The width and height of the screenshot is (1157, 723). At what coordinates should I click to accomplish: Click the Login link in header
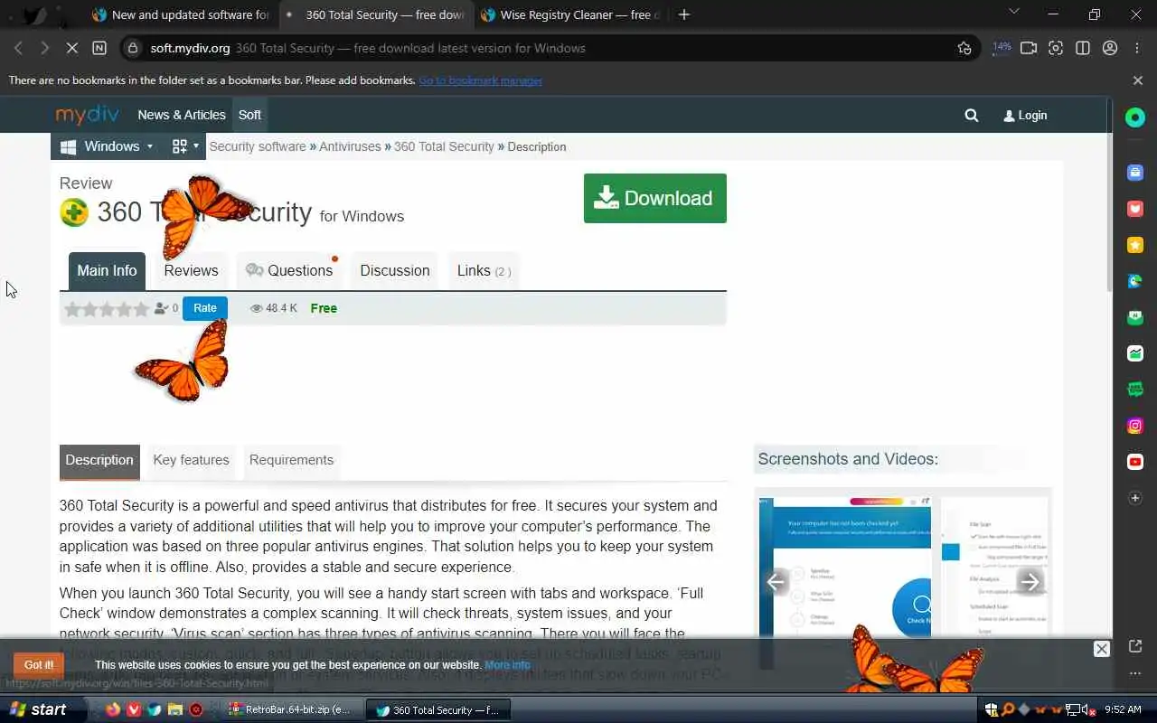coord(1025,116)
